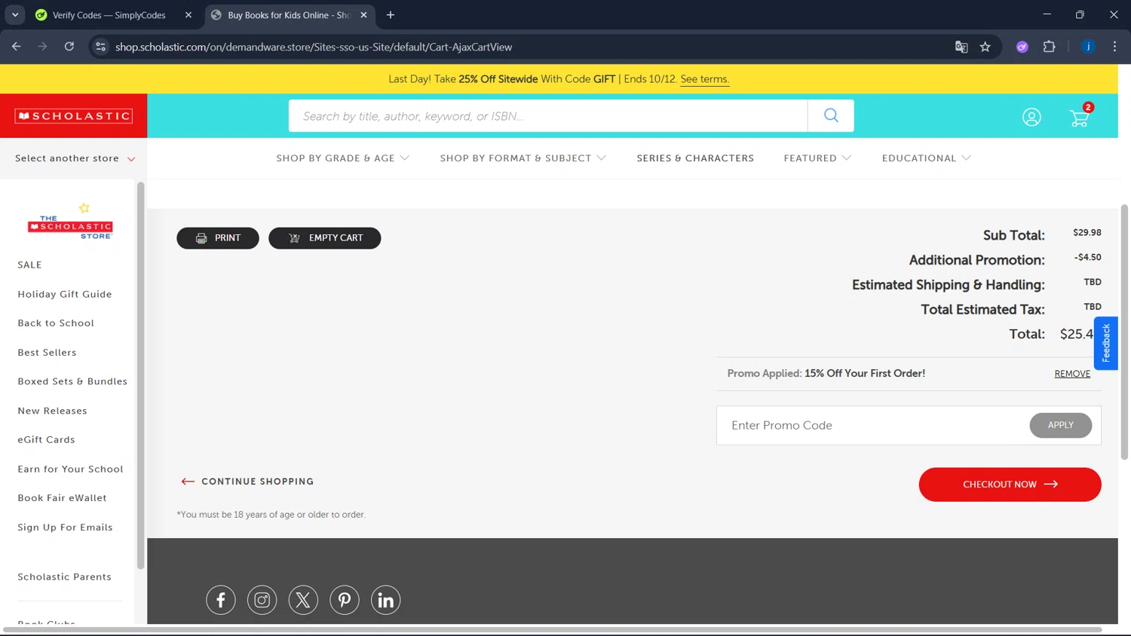This screenshot has height=636, width=1131.
Task: Open a new browser tab
Action: click(391, 15)
